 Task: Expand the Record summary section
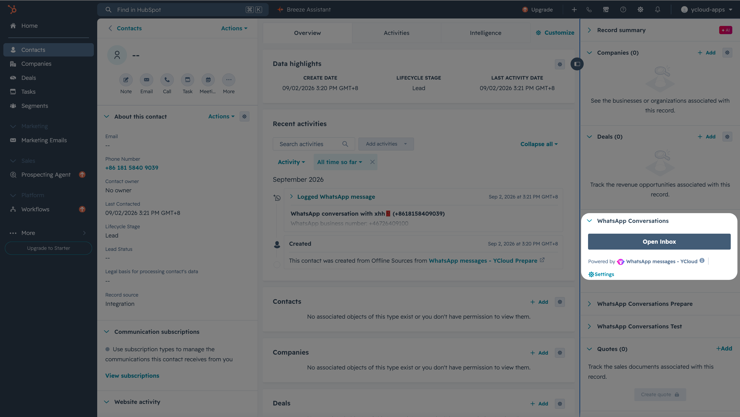click(589, 30)
